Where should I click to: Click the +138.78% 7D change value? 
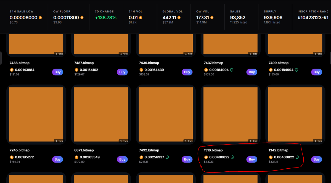point(106,18)
